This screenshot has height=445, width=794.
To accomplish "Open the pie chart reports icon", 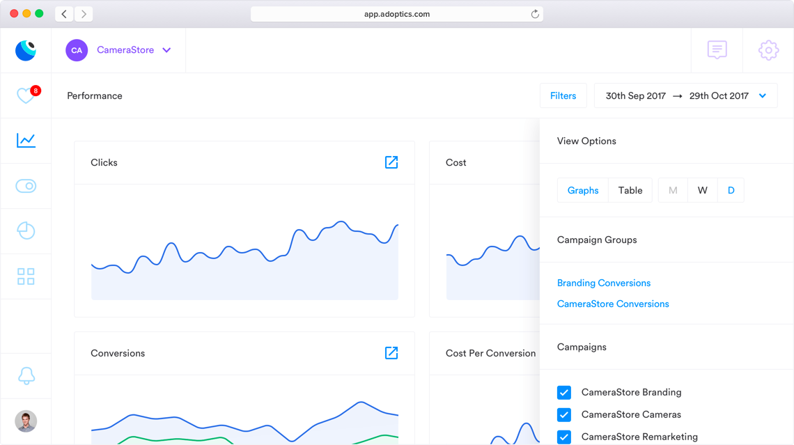I will tap(26, 231).
